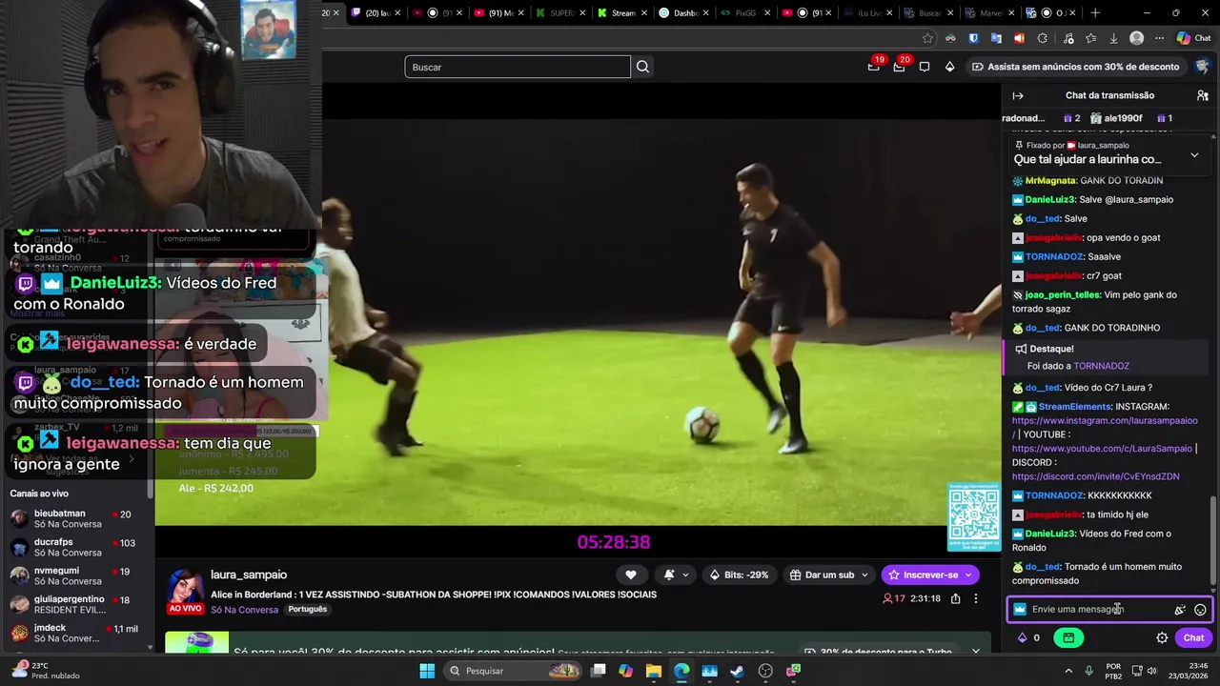The image size is (1220, 686).
Task: Open the Só Na Conversa category link
Action: click(245, 610)
